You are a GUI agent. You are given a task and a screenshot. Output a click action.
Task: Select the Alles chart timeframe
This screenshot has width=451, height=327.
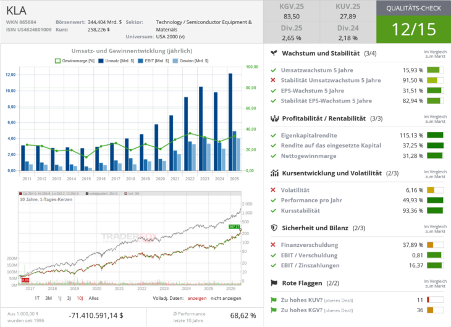tap(93, 298)
